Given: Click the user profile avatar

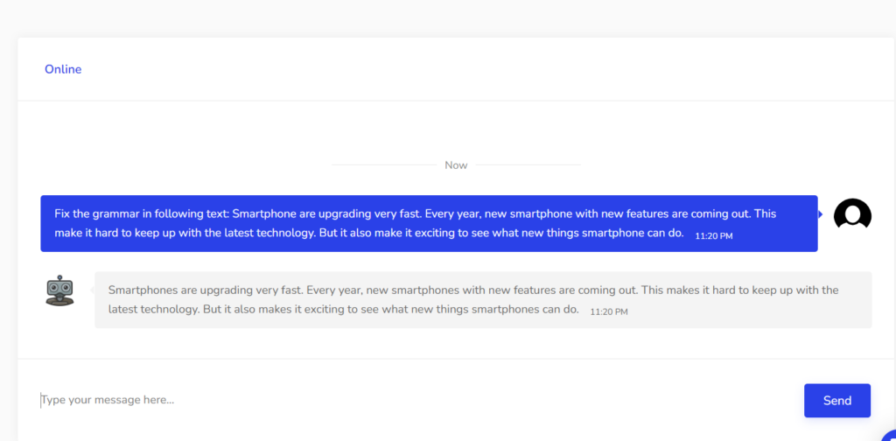Looking at the screenshot, I should tap(852, 214).
